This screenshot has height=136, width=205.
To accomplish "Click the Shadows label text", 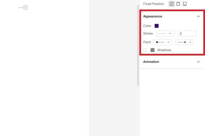I will pyautogui.click(x=164, y=50).
